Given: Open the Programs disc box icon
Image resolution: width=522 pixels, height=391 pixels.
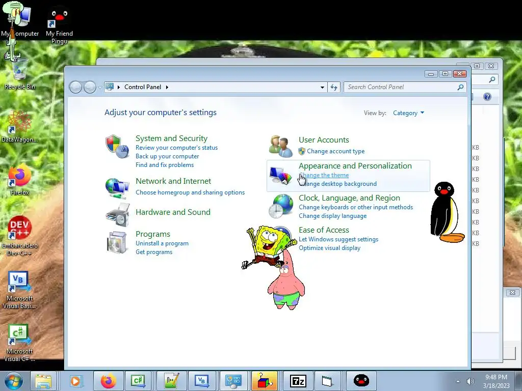Looking at the screenshot, I should (117, 242).
